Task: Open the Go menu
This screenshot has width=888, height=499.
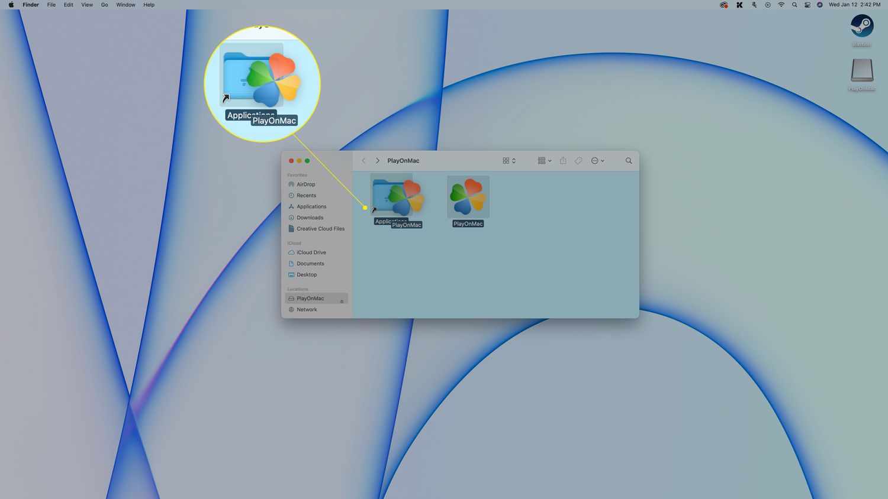Action: tap(104, 5)
